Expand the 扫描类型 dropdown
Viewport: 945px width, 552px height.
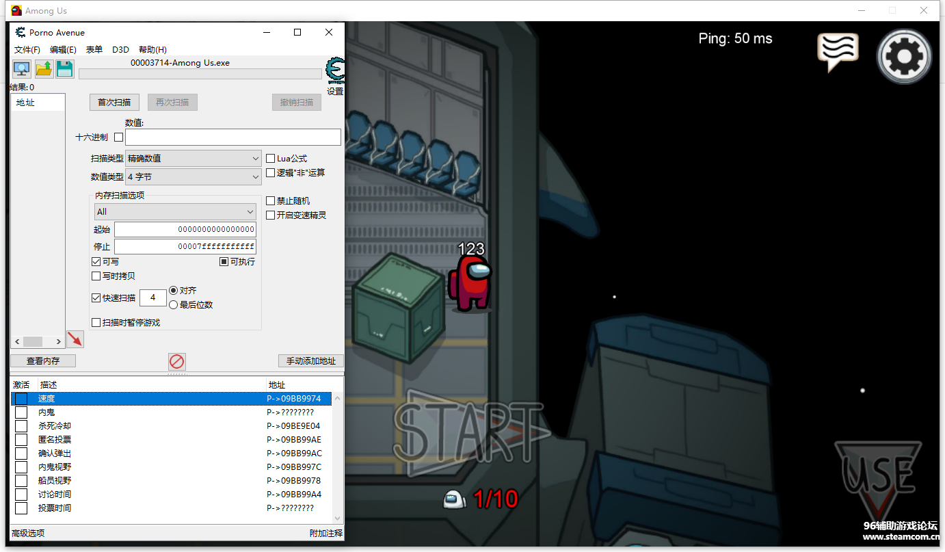pos(194,159)
